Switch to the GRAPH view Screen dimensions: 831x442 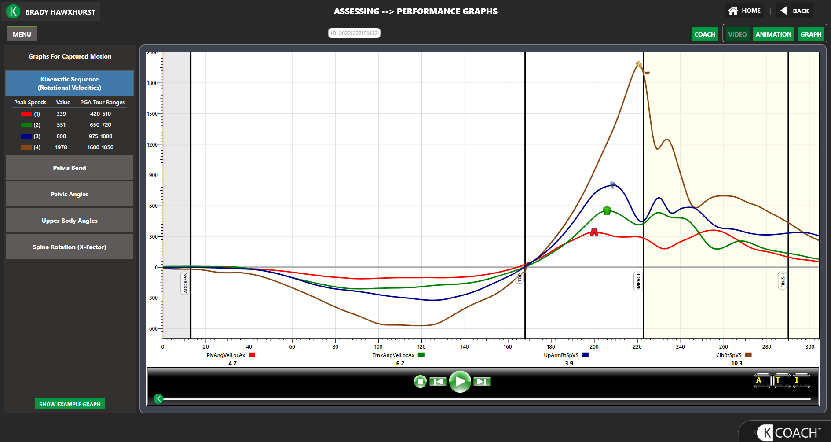click(x=811, y=34)
